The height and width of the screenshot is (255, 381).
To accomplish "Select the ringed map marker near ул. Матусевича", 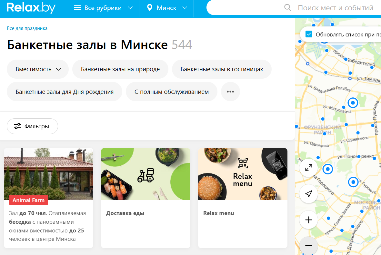I will [353, 103].
